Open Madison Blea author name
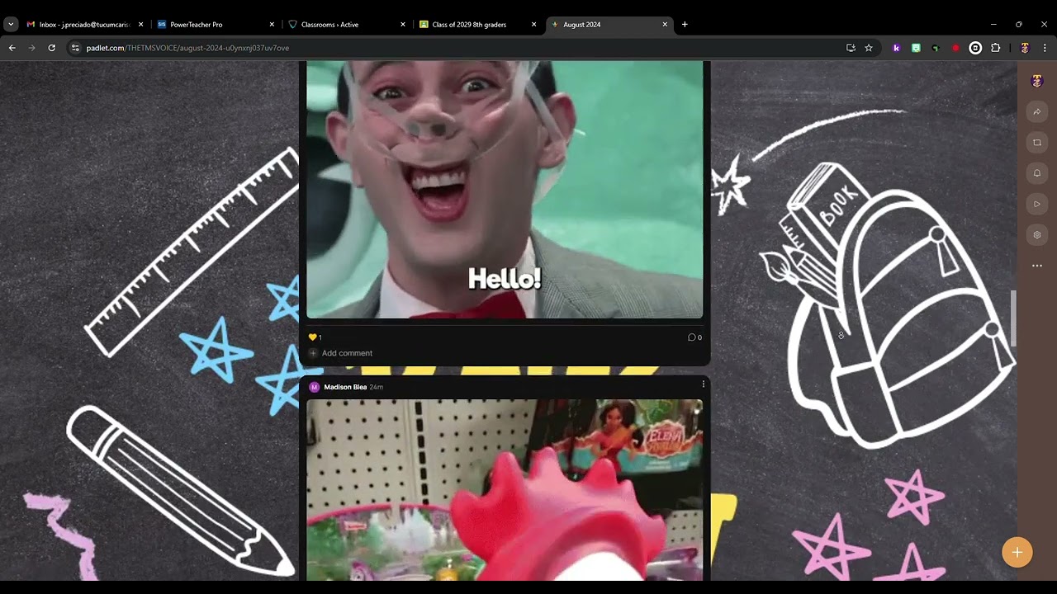This screenshot has width=1057, height=594. 345,387
